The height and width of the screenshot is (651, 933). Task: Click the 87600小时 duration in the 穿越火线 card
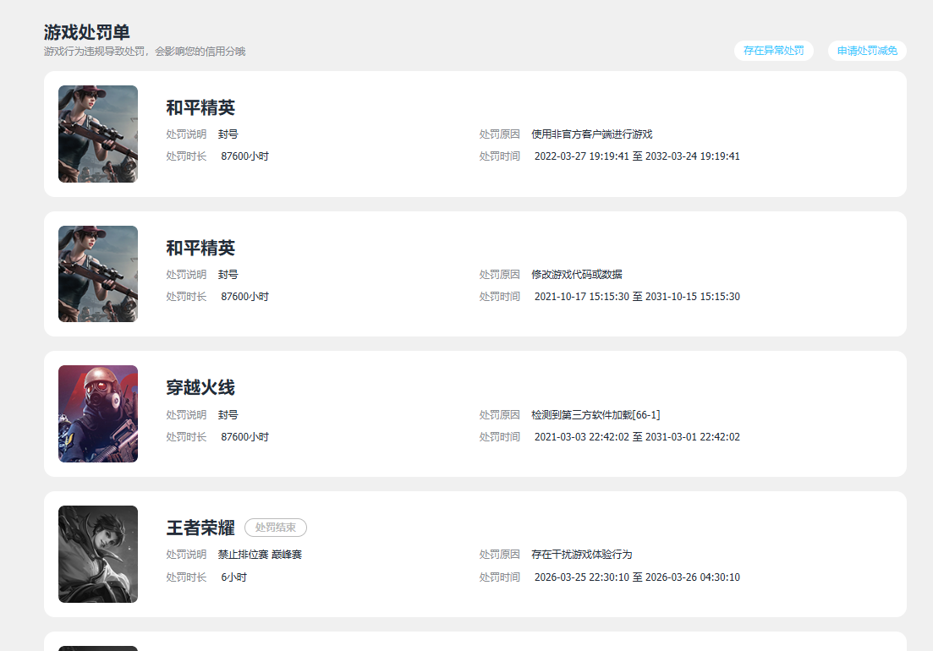[245, 437]
